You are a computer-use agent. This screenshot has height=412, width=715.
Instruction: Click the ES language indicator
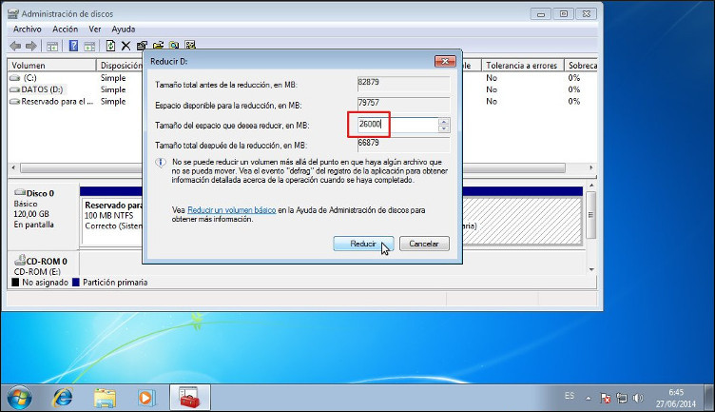click(x=570, y=396)
